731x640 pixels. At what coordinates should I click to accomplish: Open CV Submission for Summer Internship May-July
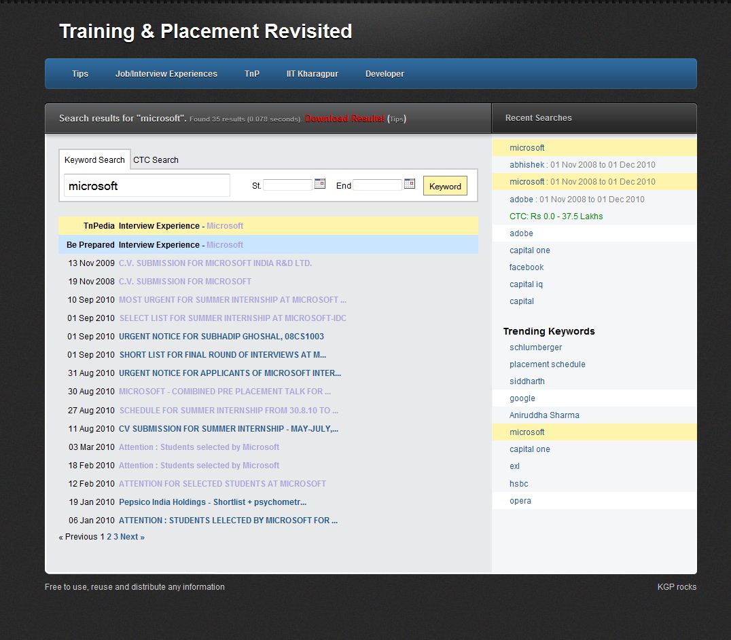point(228,428)
